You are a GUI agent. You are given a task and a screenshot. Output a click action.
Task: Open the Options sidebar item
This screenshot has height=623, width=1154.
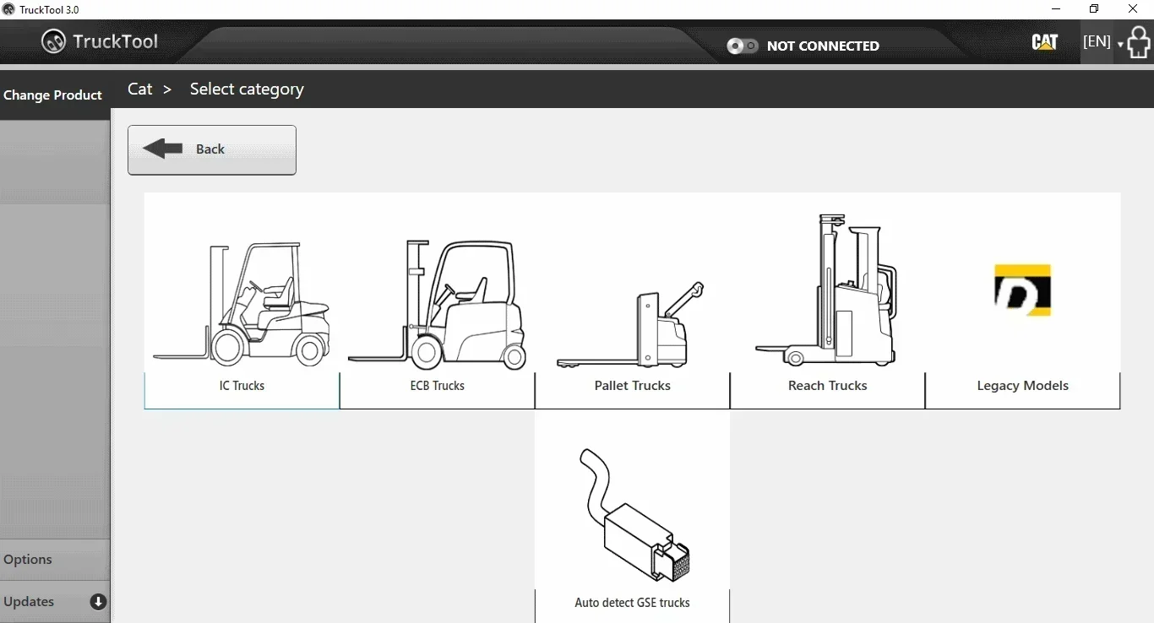(55, 560)
